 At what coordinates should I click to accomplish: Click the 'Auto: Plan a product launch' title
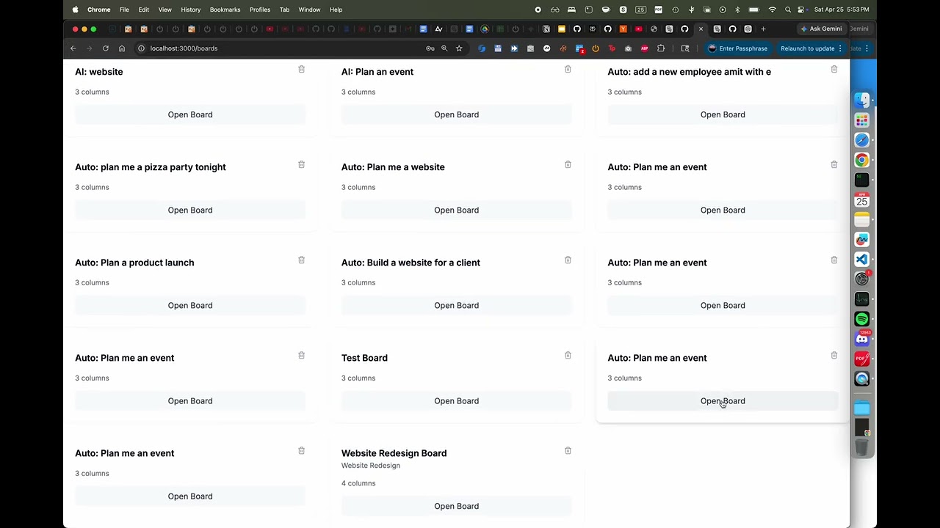(134, 263)
